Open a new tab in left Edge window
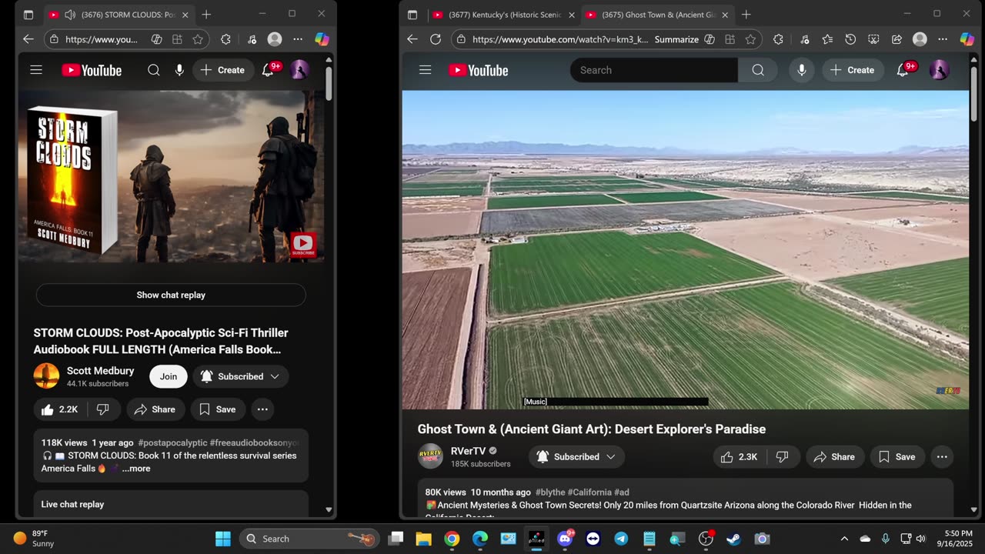The image size is (985, 554). click(x=206, y=15)
